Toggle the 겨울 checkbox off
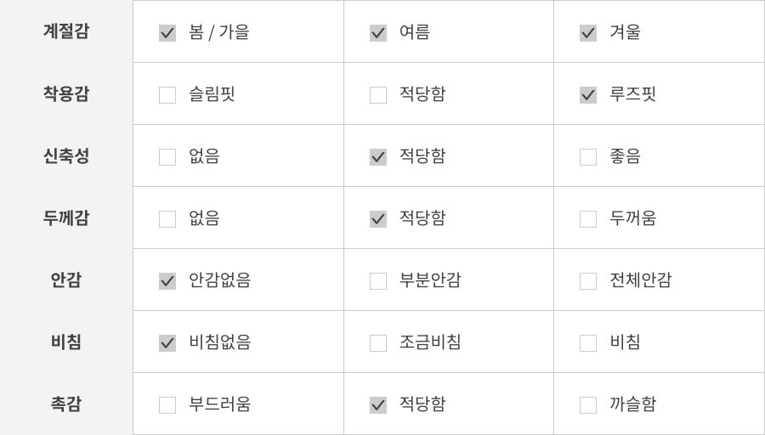This screenshot has height=435, width=765. tap(588, 33)
